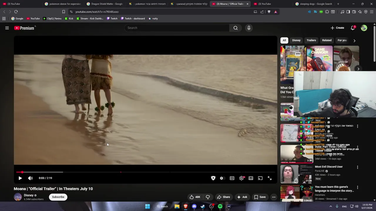Toggle the browser sidebar panel

click(348, 12)
